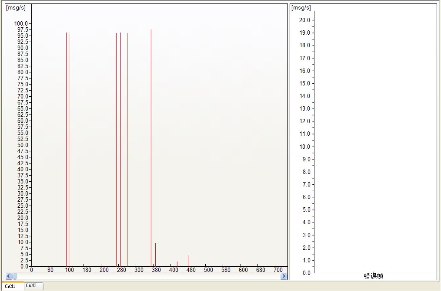Click the tallest red bar near 380
This screenshot has height=291, width=441.
pos(151,148)
